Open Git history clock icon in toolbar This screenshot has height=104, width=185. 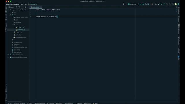click(167, 4)
